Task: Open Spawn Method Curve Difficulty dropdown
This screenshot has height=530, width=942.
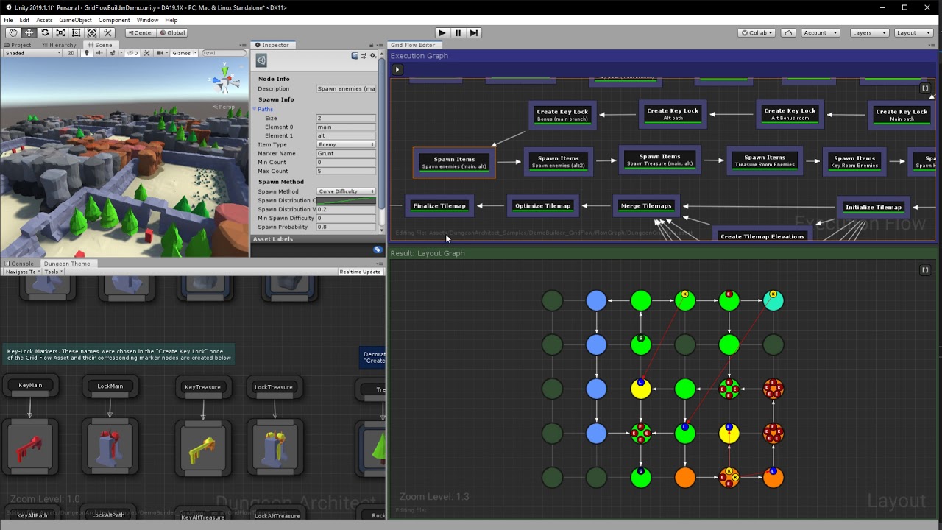Action: (346, 191)
